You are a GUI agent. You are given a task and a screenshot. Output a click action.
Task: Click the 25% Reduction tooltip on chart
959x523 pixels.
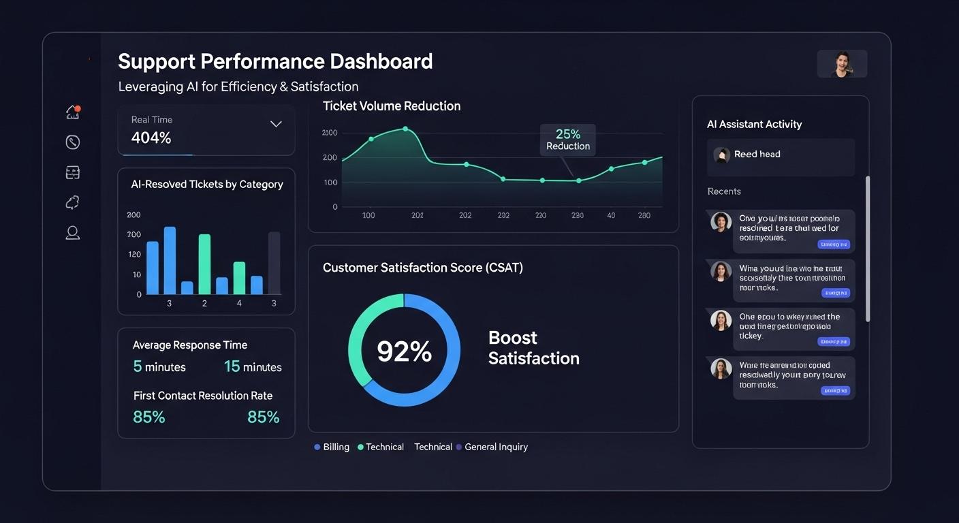click(x=567, y=140)
